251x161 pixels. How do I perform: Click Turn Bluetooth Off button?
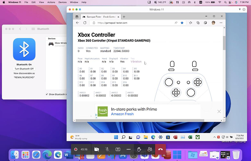pos(24,69)
